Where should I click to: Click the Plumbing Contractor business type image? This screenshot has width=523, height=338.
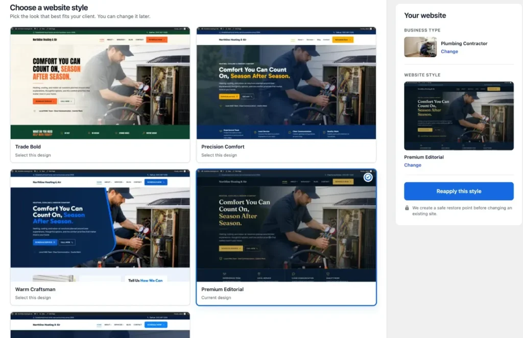pos(420,47)
